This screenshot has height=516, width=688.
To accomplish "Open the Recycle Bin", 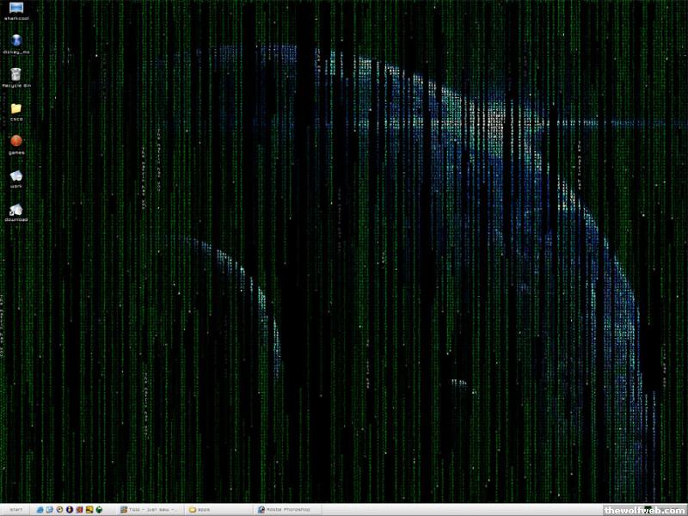I will pyautogui.click(x=16, y=75).
